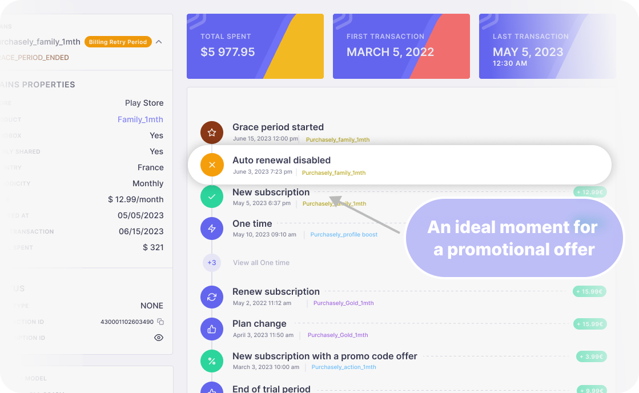Expand the +3 hidden one-time events badge
Screen dimensions: 639x393
tap(212, 263)
